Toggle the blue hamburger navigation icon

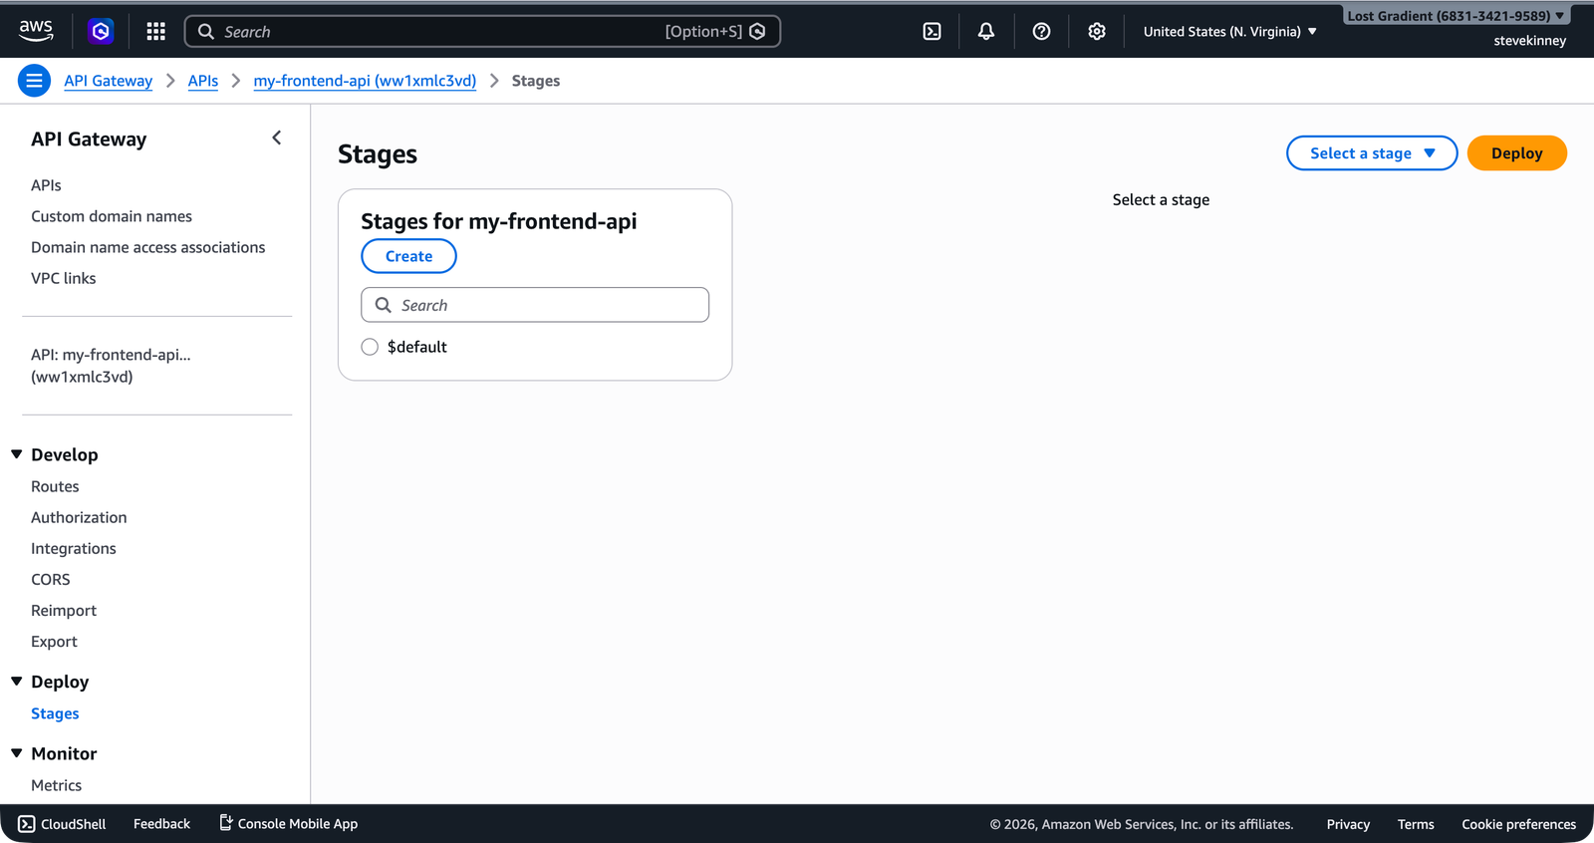(34, 81)
